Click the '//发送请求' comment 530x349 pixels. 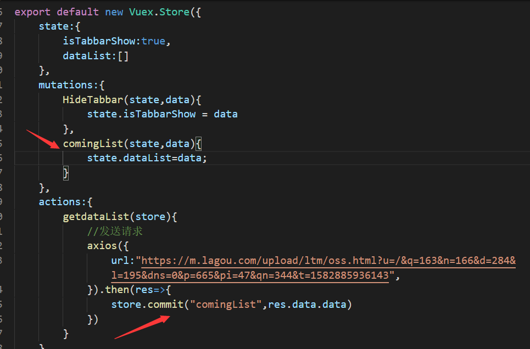(x=115, y=232)
